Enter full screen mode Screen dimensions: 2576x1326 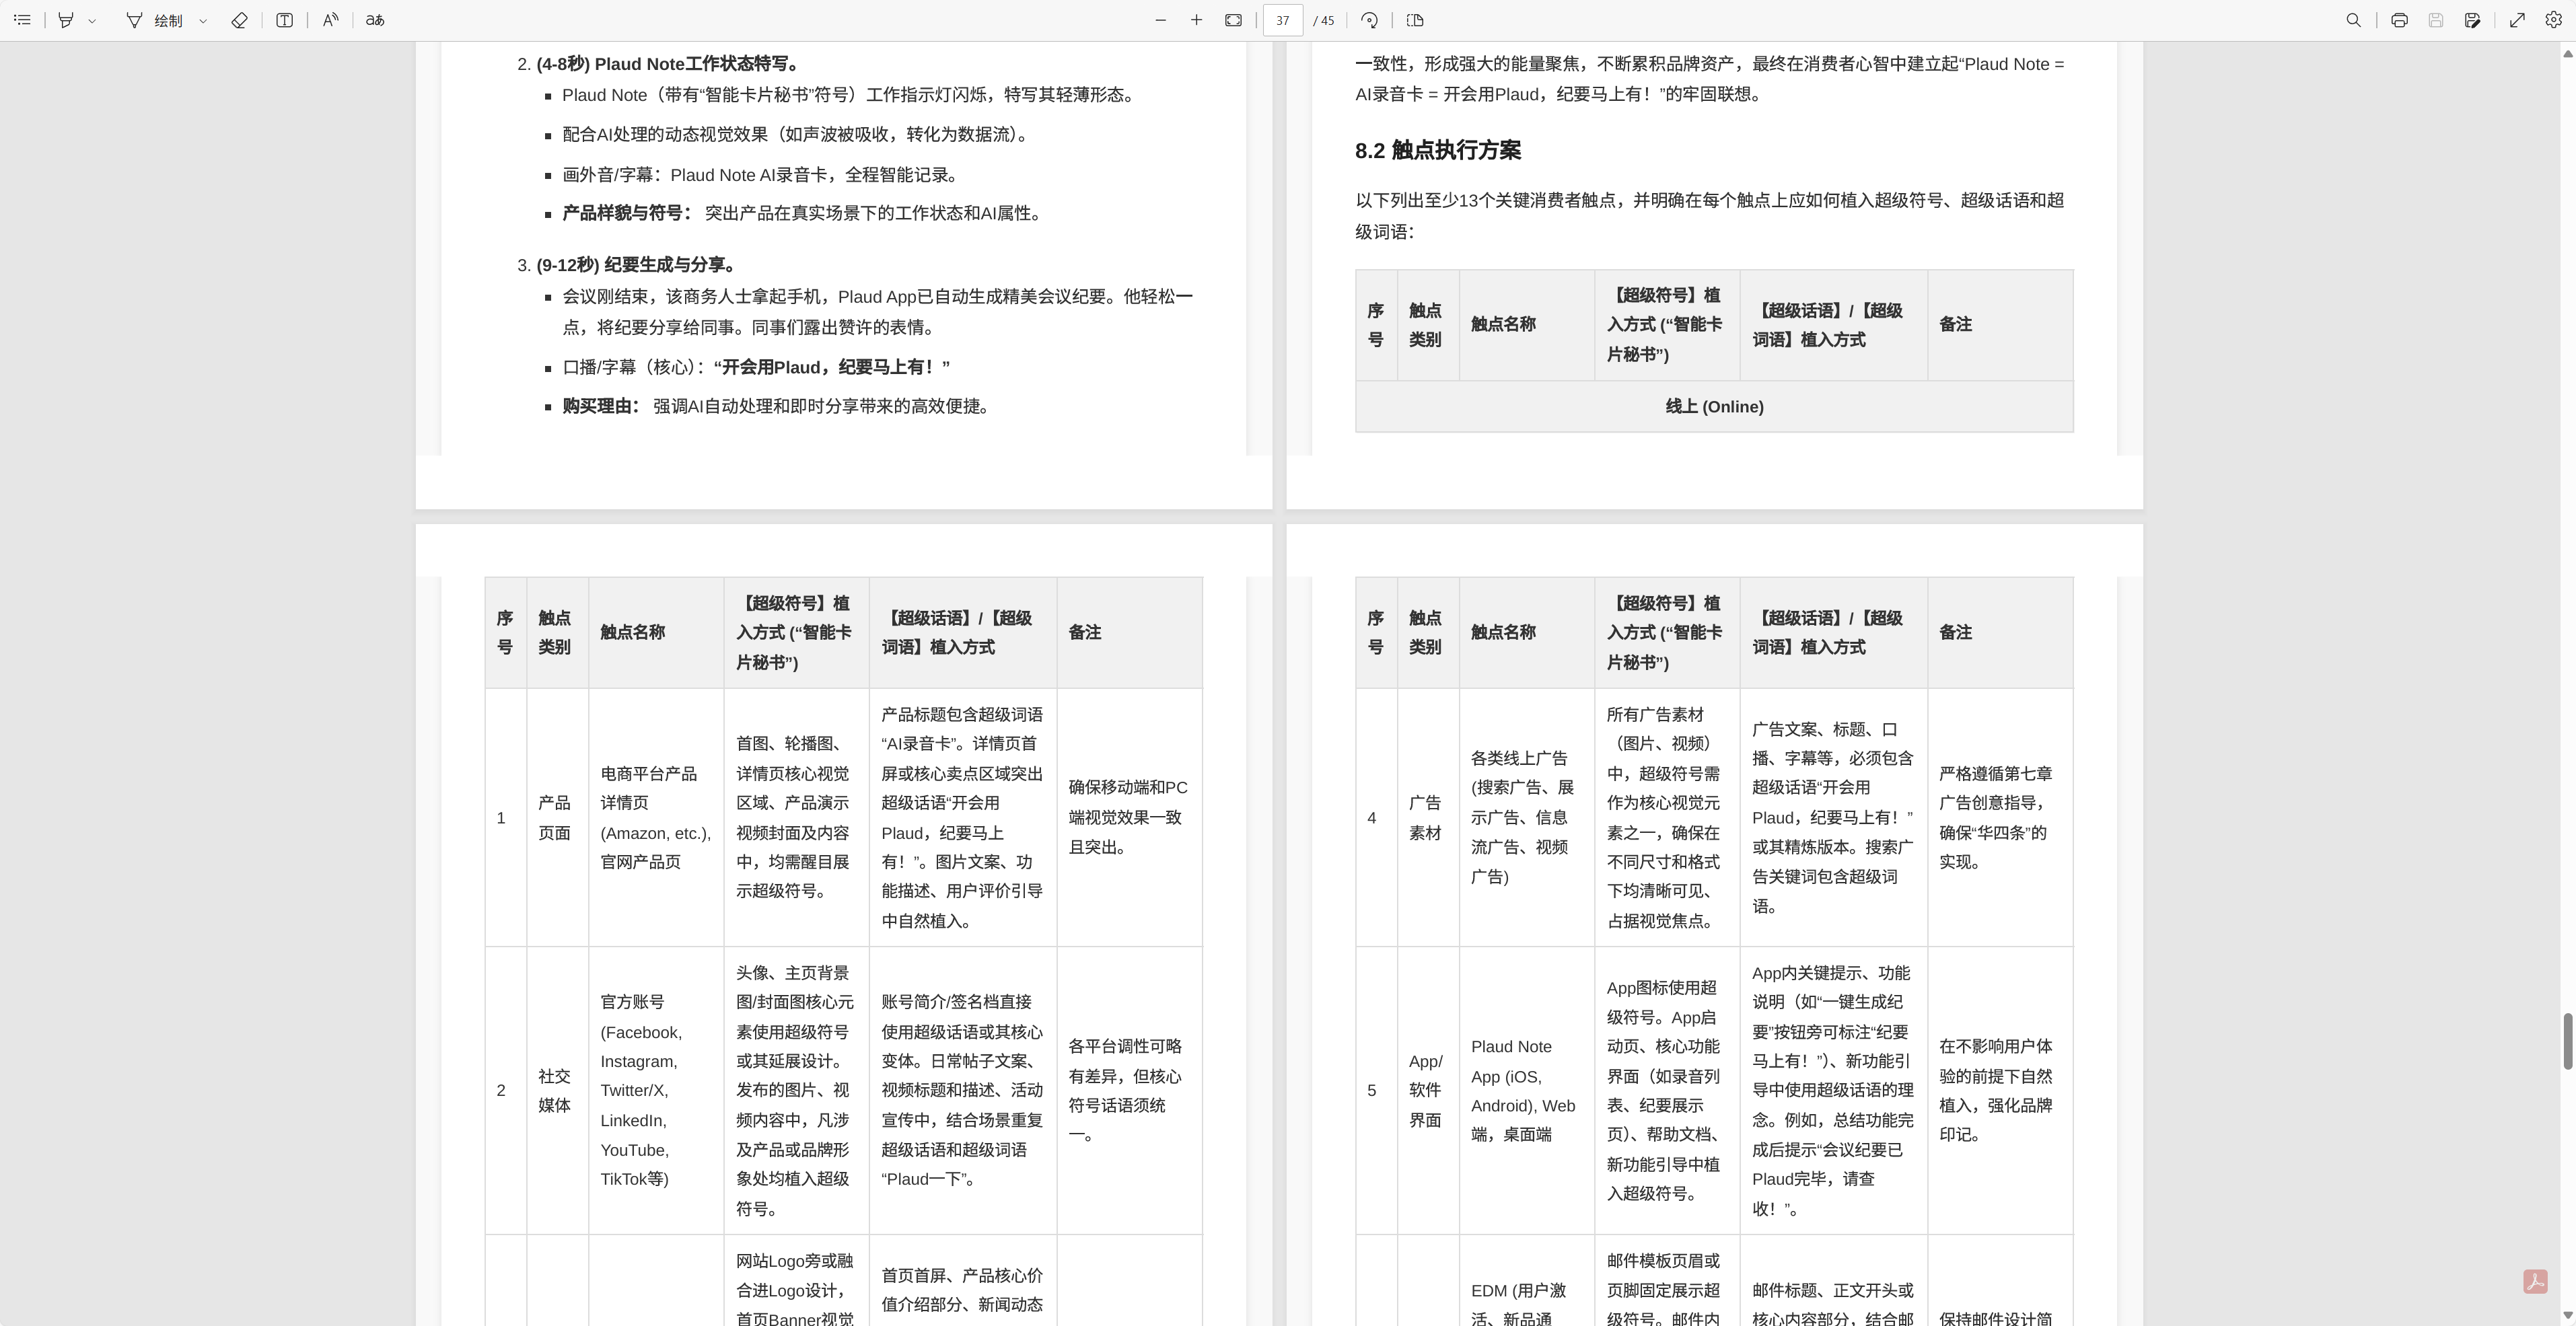pos(2517,20)
